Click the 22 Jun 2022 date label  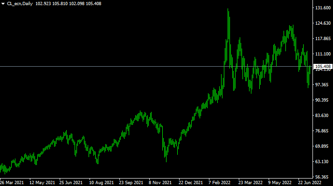pos(310,183)
